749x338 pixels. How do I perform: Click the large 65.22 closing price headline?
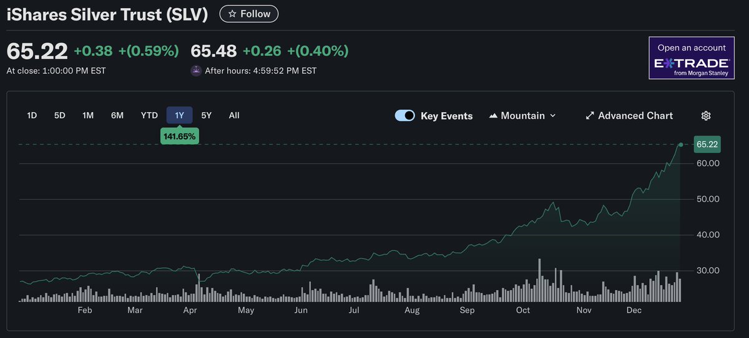(37, 52)
